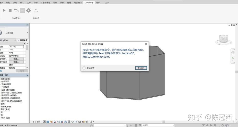Open the 主模型 design options dropdown
The height and width of the screenshot is (127, 238).
coord(158,125)
